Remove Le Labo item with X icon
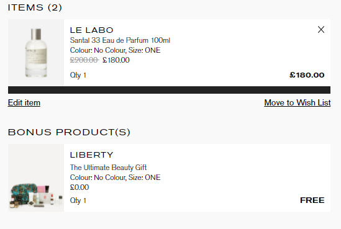The width and height of the screenshot is (341, 229). (x=321, y=30)
